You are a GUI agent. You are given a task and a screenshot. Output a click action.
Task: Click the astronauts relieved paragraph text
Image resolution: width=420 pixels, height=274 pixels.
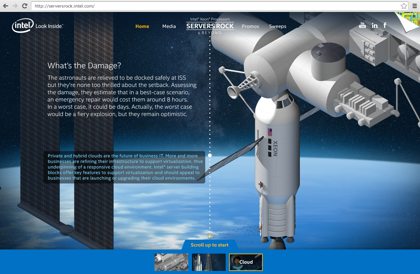tap(122, 96)
